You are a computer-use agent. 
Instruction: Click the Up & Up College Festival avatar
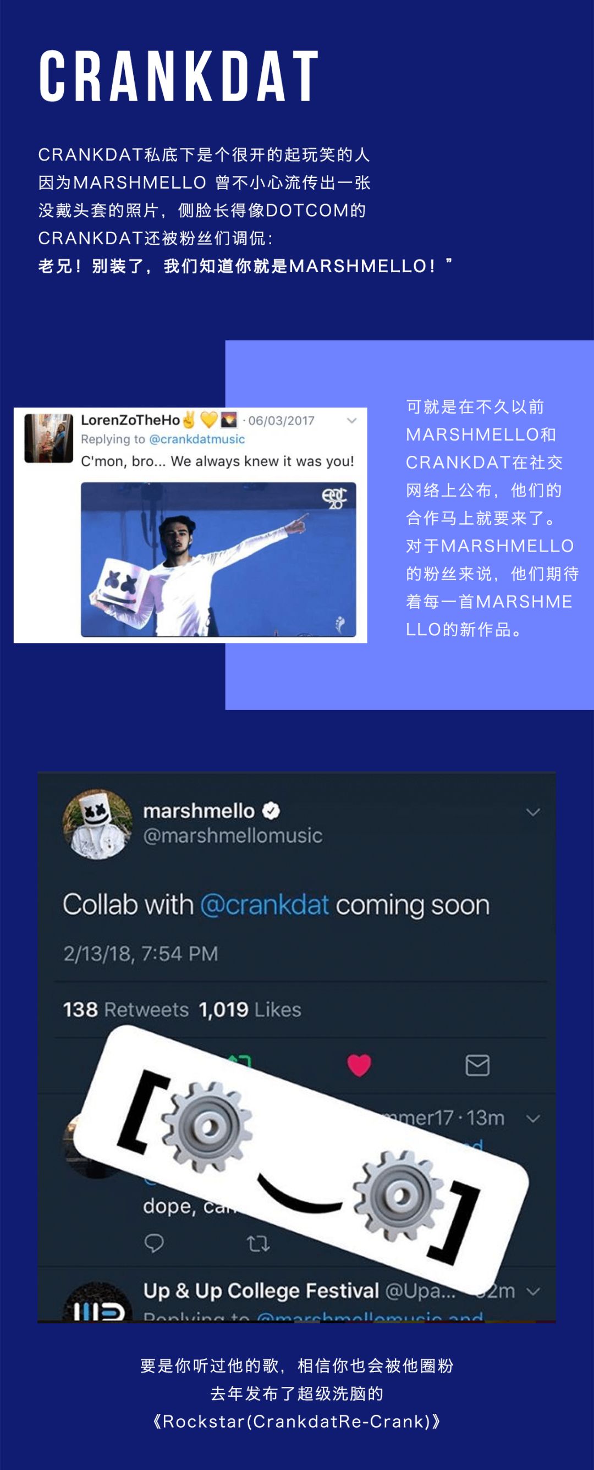97,1302
